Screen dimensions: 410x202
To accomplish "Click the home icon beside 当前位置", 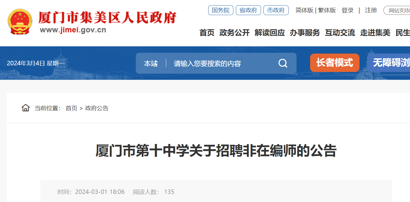I will coord(26,108).
